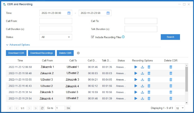Play recording for the 11:45:43 call
Screen dimensions: 194x113
tap(136, 86)
